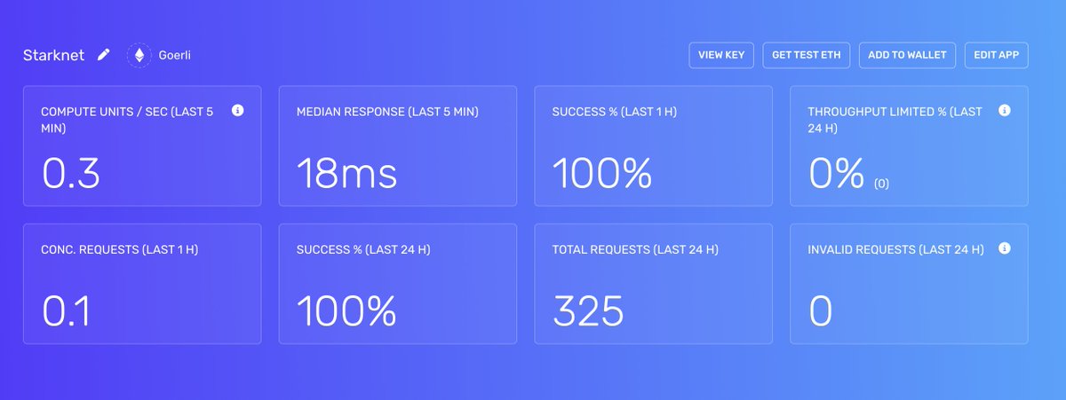Click the (0) count beside throughput percentage

coord(881,184)
